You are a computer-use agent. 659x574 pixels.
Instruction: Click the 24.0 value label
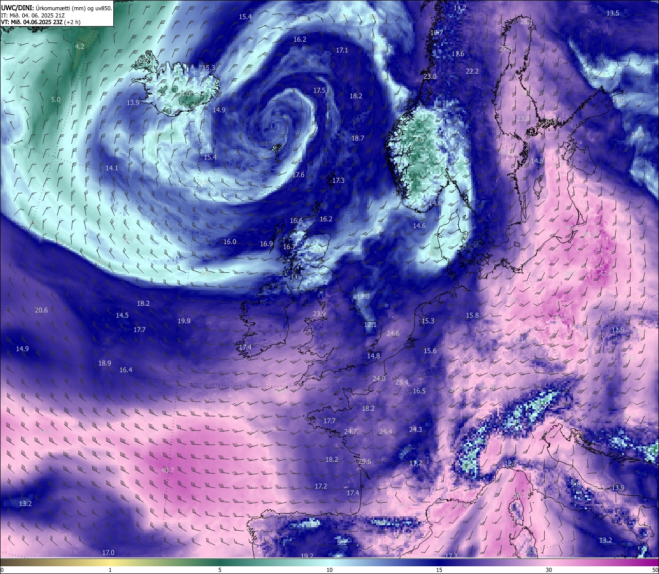(x=379, y=378)
